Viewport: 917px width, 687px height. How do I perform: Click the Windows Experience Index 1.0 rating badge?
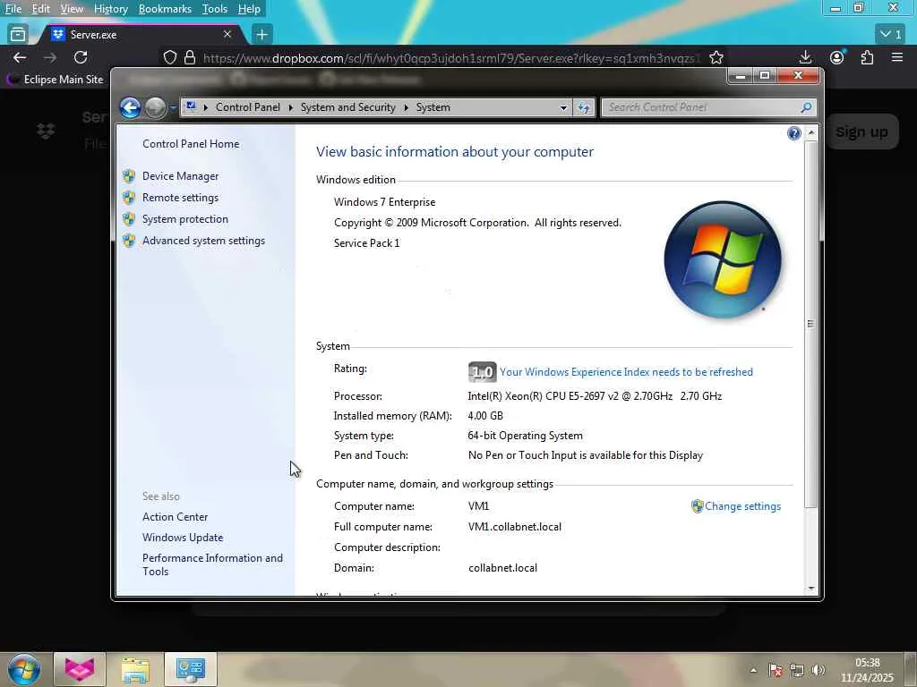pyautogui.click(x=482, y=372)
